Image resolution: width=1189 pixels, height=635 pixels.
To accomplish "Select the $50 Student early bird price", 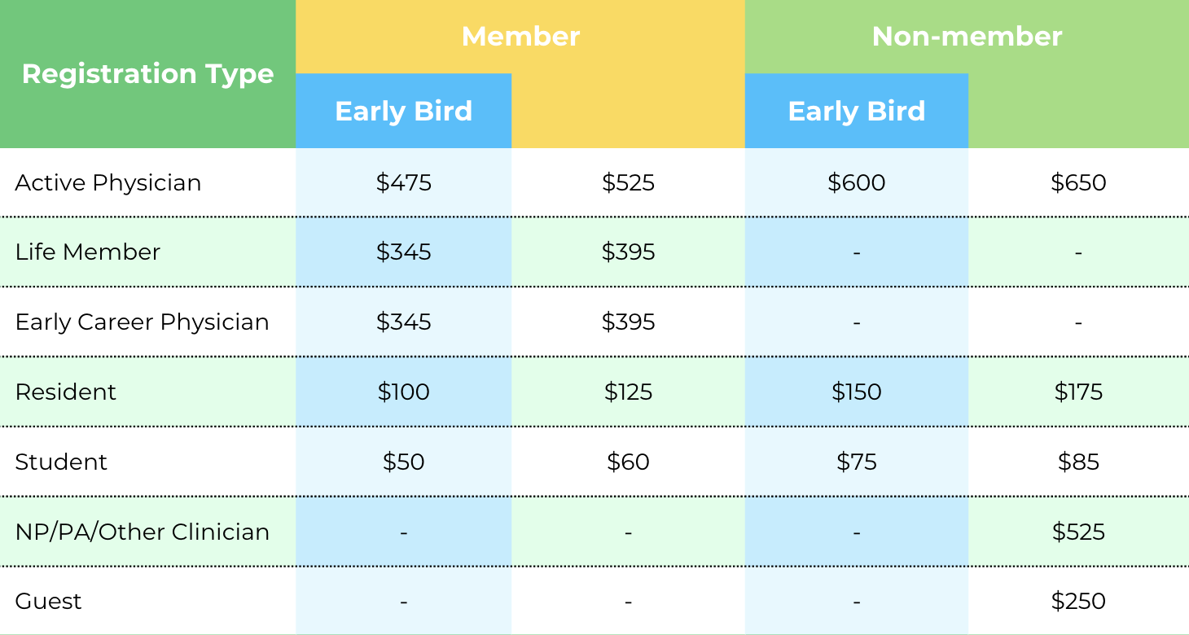I will click(403, 462).
